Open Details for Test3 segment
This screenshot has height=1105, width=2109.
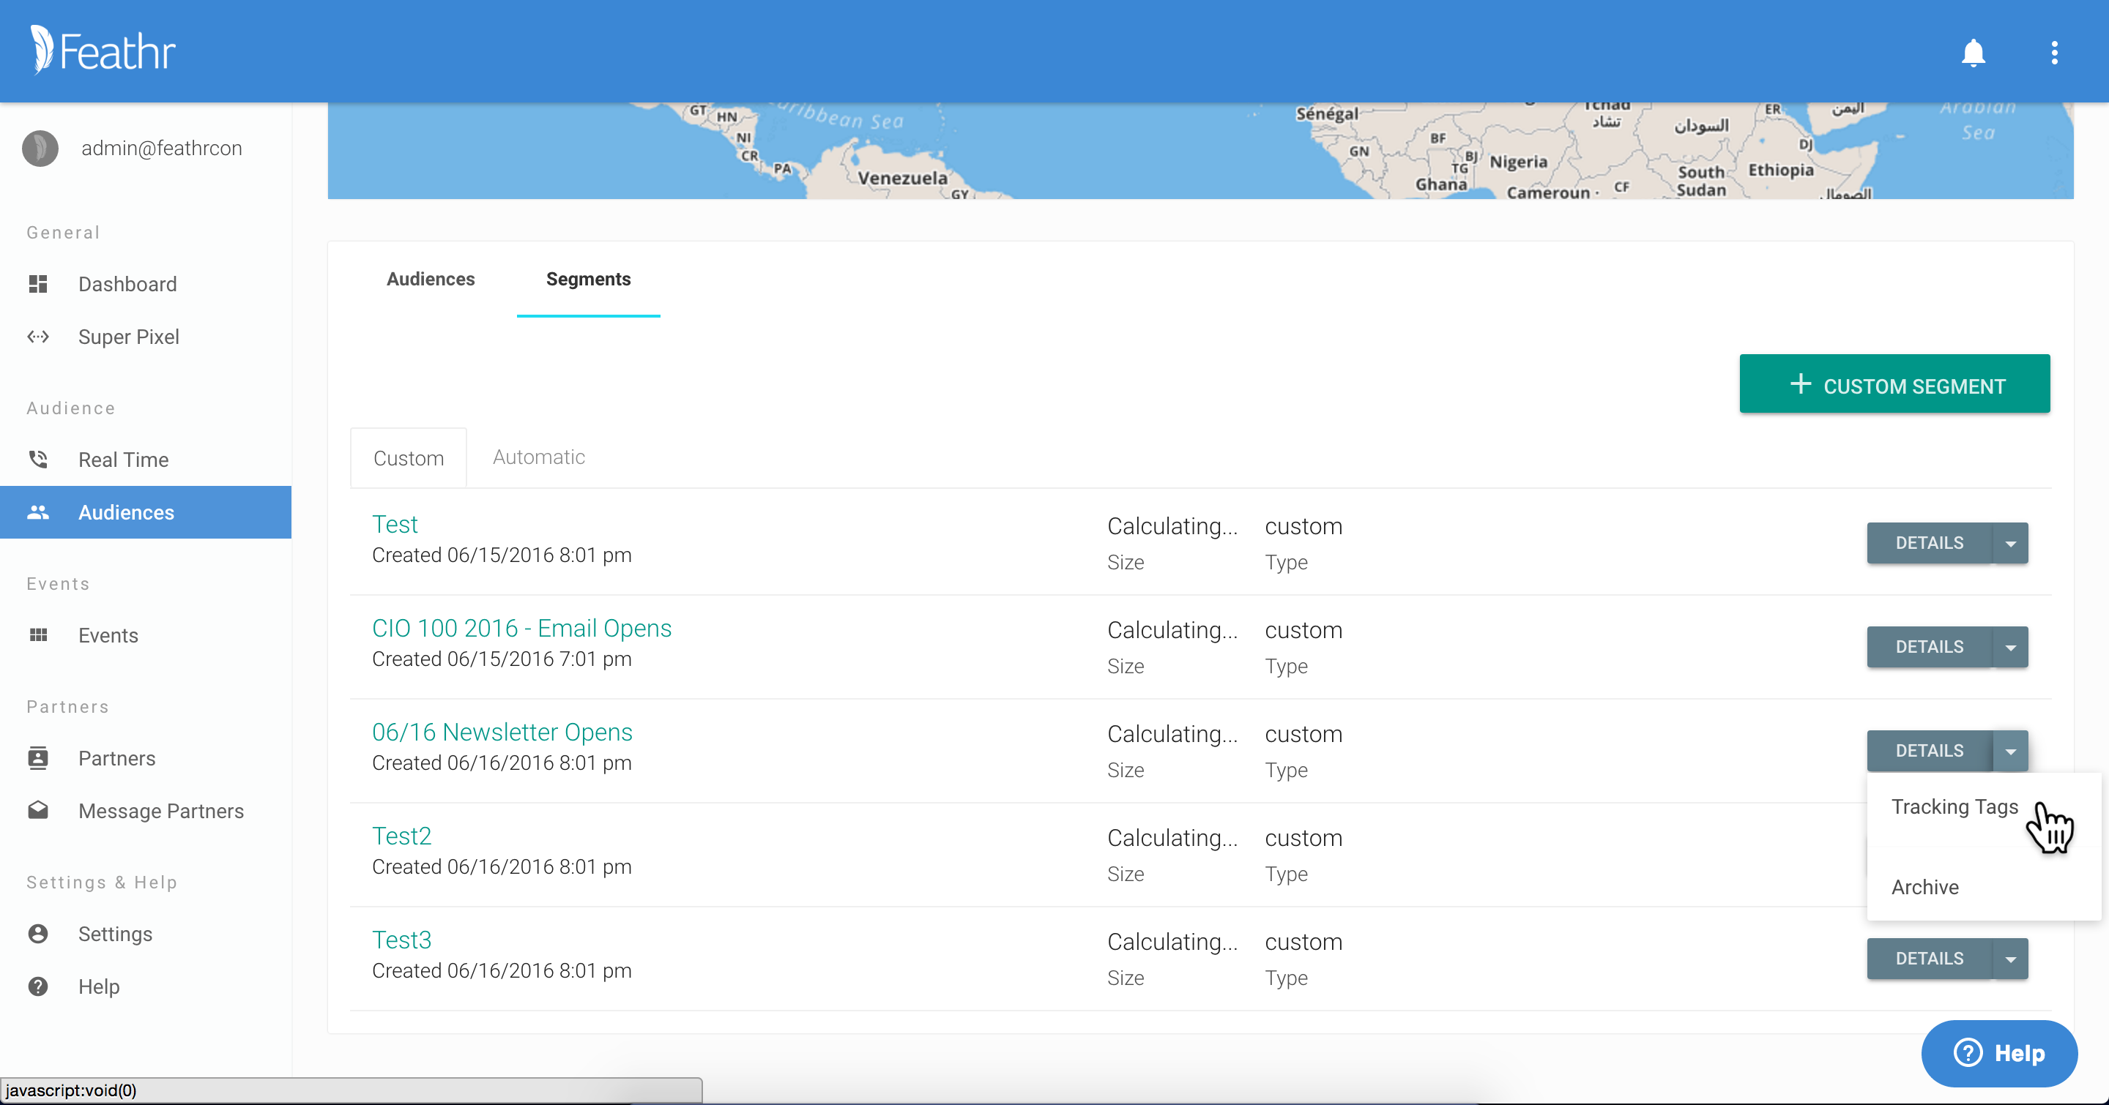click(x=1929, y=959)
